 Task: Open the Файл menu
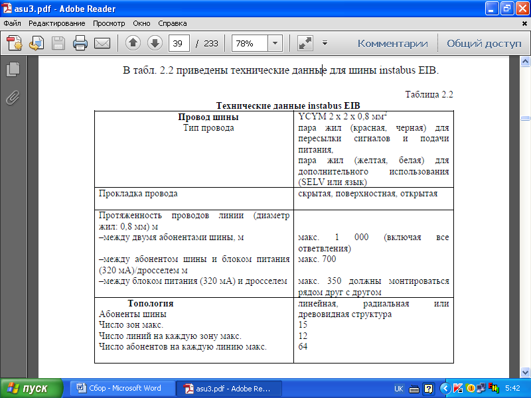[12, 23]
